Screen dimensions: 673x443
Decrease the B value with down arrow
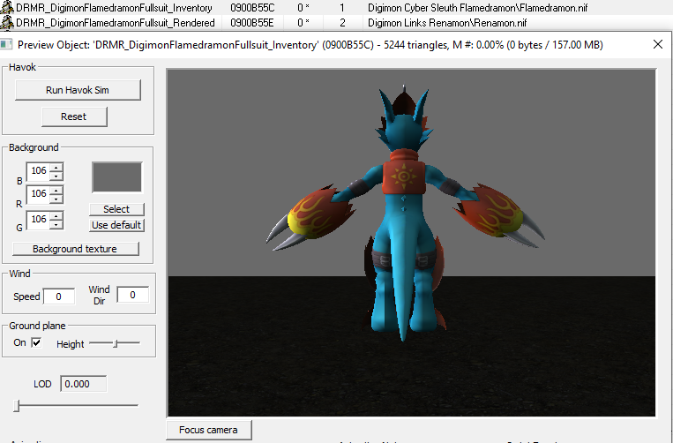pos(56,176)
